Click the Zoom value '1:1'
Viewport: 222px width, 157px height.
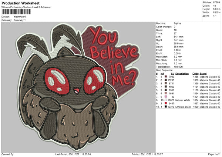coord(215,16)
